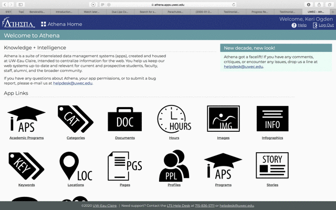Click the Images text link

pyautogui.click(x=223, y=138)
